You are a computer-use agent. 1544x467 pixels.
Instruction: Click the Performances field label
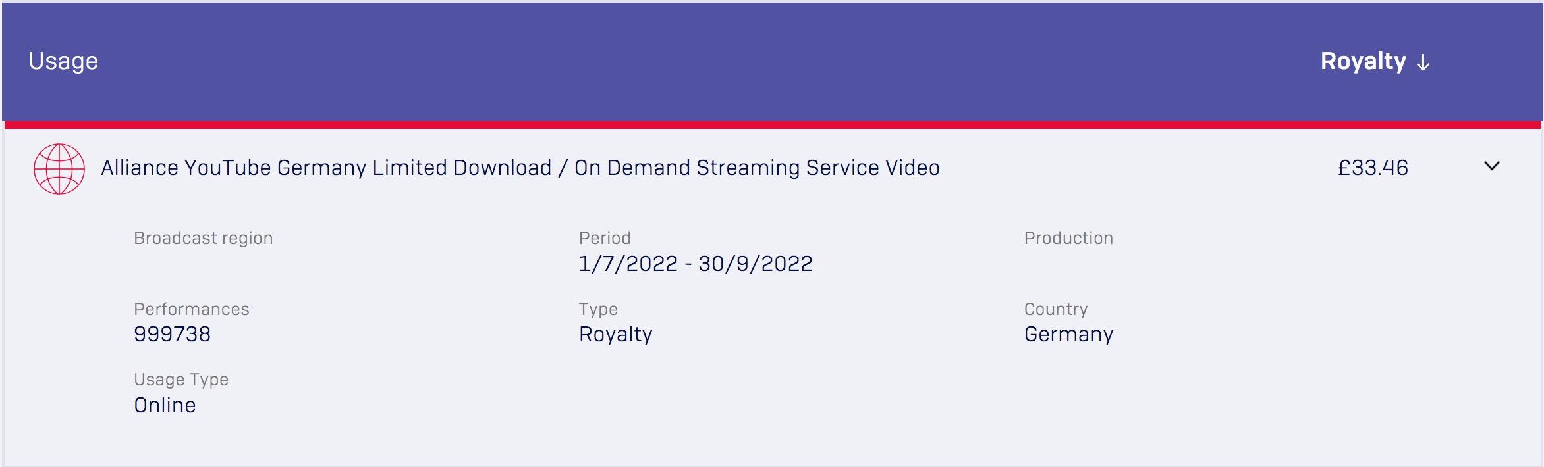(x=191, y=309)
